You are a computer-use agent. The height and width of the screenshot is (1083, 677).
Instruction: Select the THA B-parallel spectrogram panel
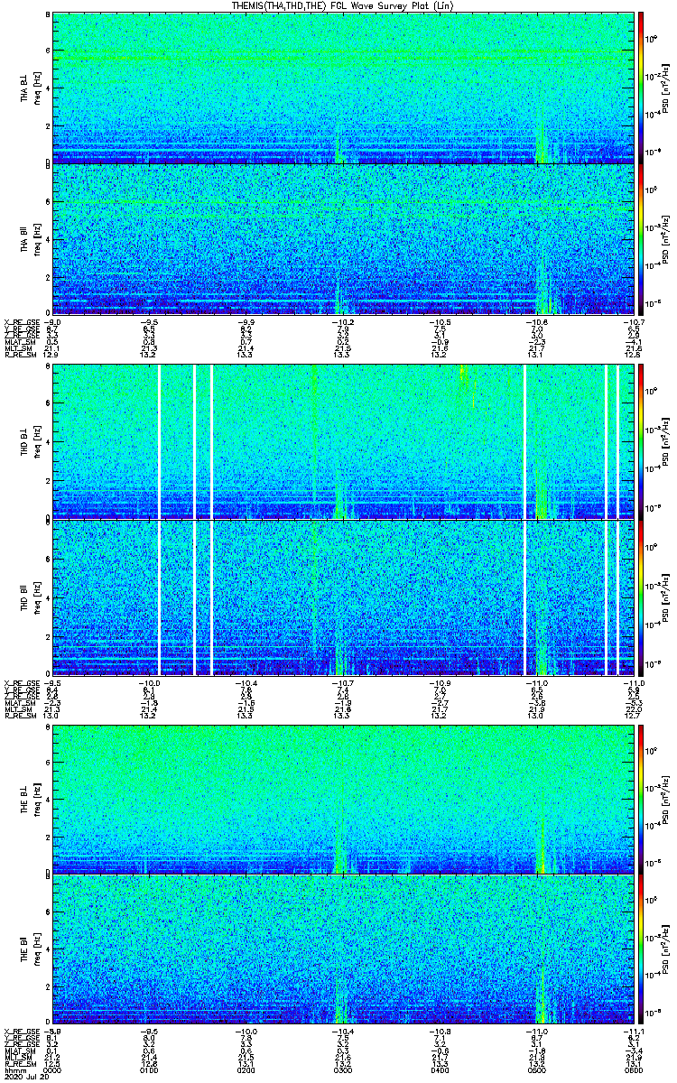343,238
